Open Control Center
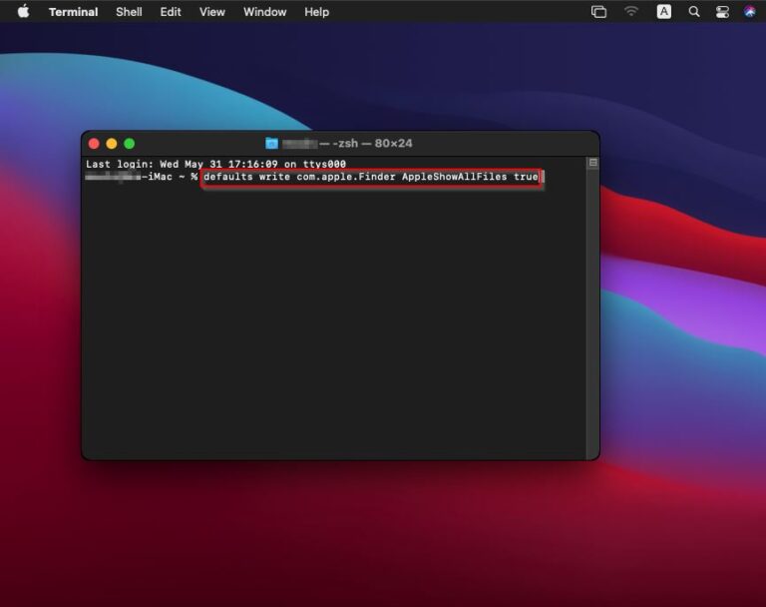 (x=722, y=12)
